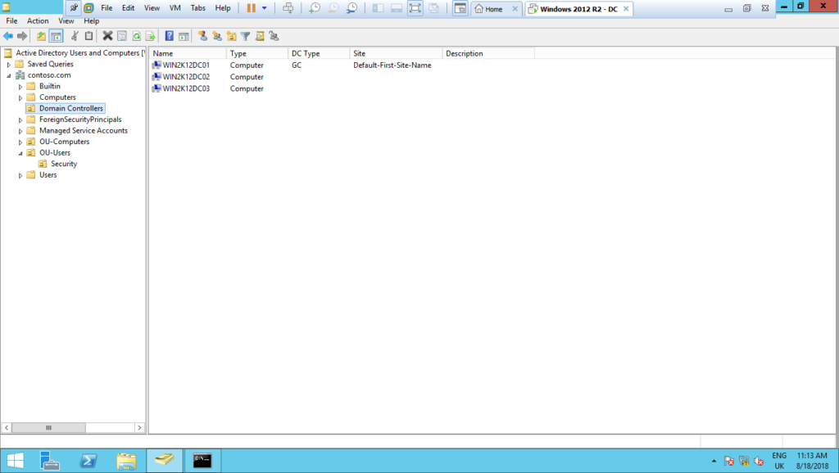The image size is (839, 473).
Task: Open PowerShell from the taskbar
Action: [88, 461]
